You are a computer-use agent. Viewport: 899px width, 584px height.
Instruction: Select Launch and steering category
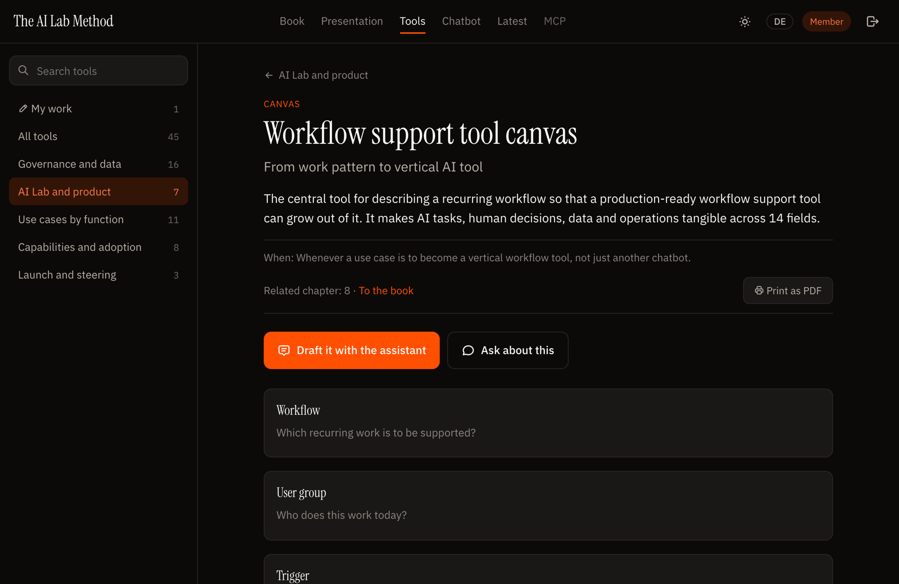tap(98, 275)
